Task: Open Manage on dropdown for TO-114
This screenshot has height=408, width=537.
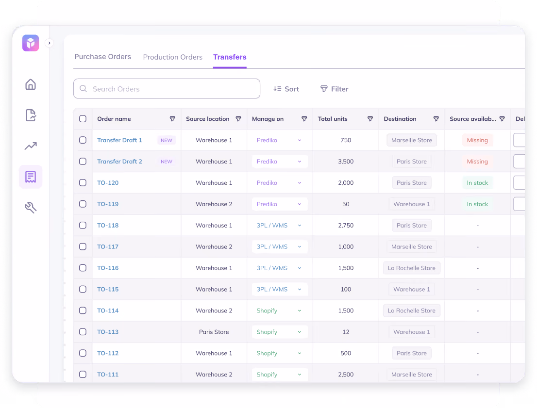Action: point(280,310)
